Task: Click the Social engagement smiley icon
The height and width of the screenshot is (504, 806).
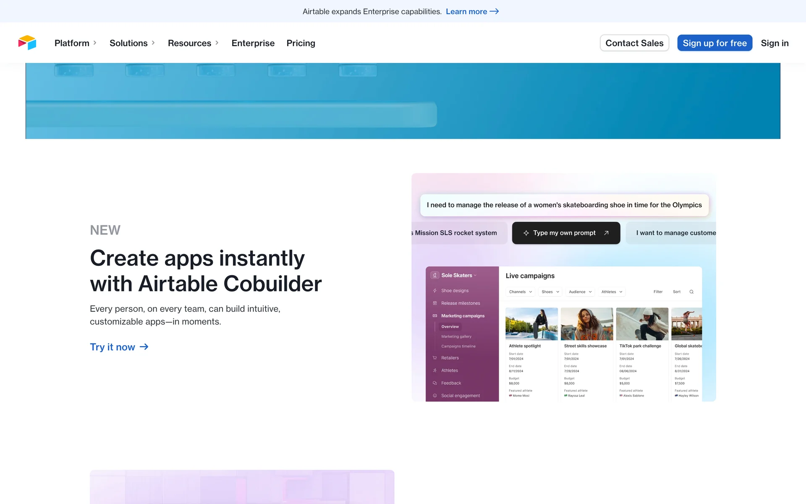Action: pos(435,396)
